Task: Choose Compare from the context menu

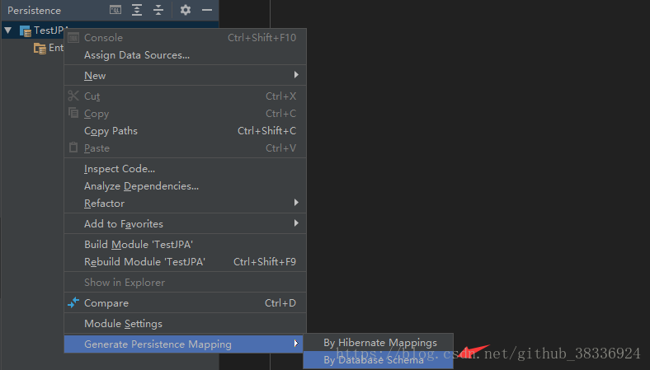Action: tap(186, 303)
